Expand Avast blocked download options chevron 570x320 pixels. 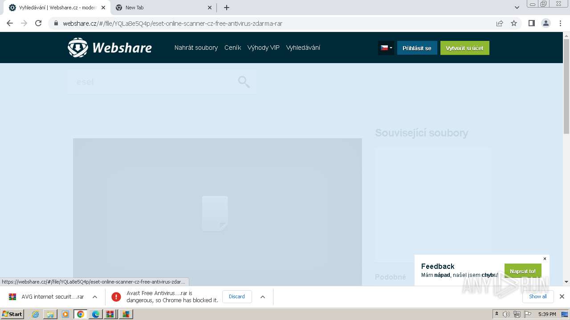[x=263, y=296]
